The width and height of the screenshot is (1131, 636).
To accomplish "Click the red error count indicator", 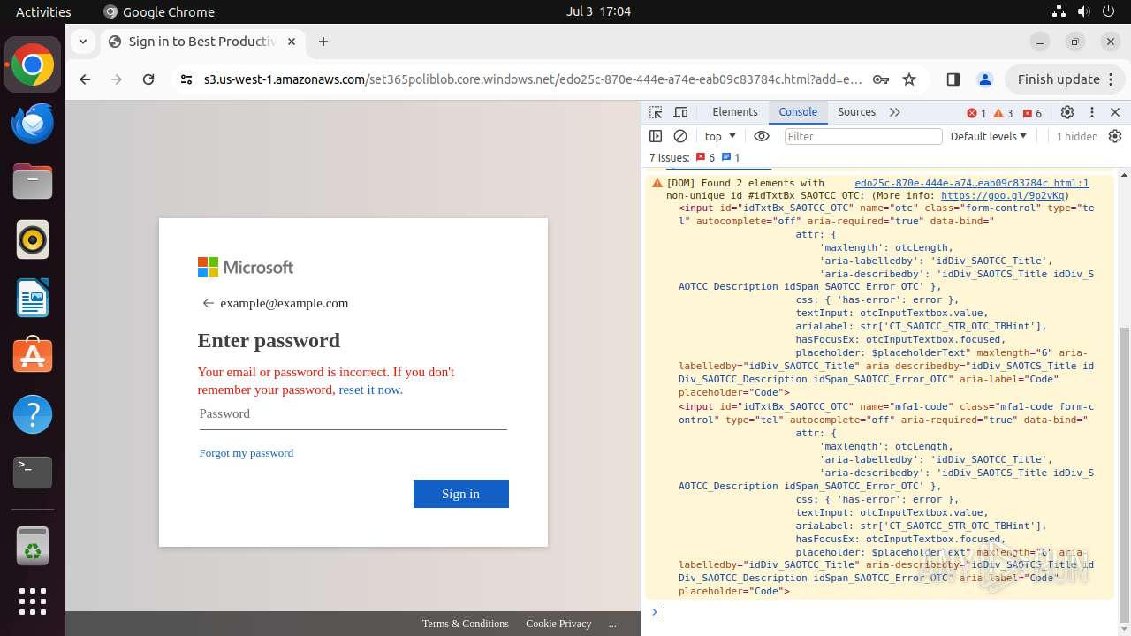I will tap(976, 113).
